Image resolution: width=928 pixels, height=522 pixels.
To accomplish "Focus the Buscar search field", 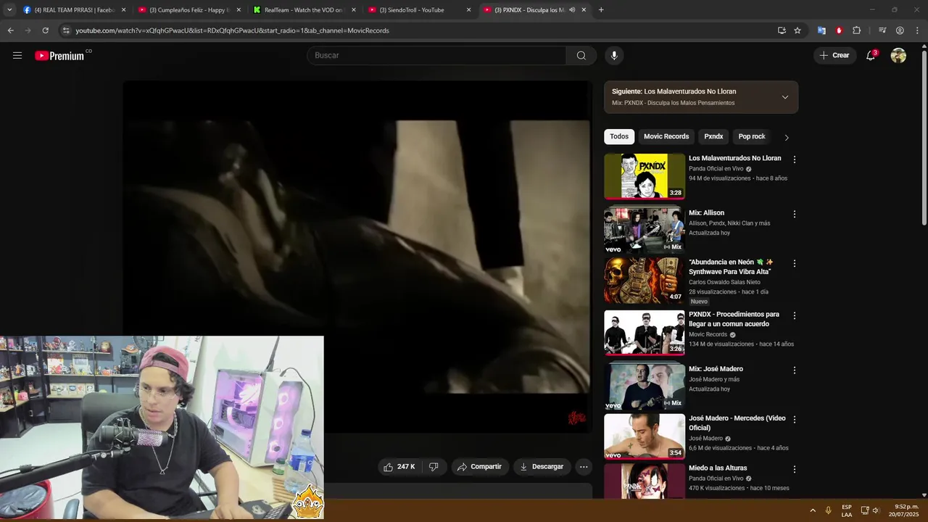I will click(436, 55).
